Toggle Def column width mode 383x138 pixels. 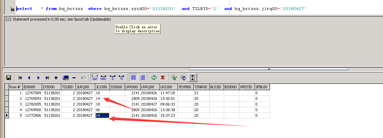[x=94, y=78]
